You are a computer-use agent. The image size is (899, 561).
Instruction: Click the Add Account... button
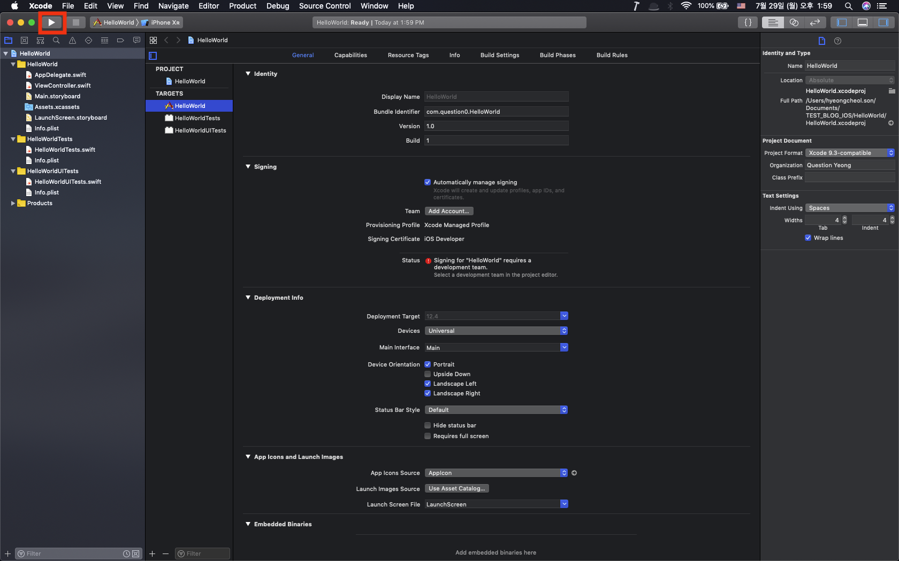(x=449, y=211)
